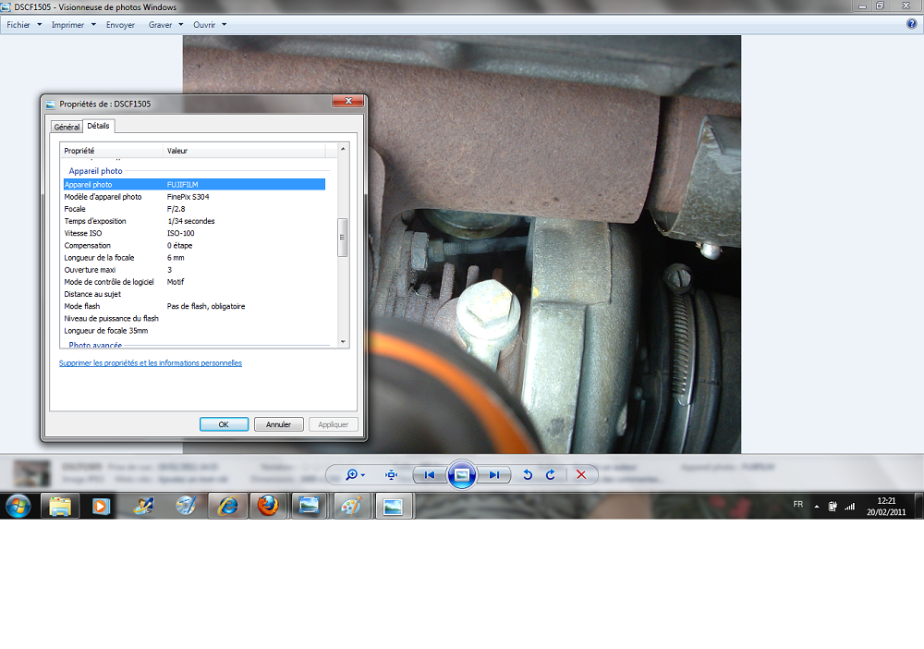Click Envoyer in the toolbar
This screenshot has height=649, width=924.
coord(120,25)
